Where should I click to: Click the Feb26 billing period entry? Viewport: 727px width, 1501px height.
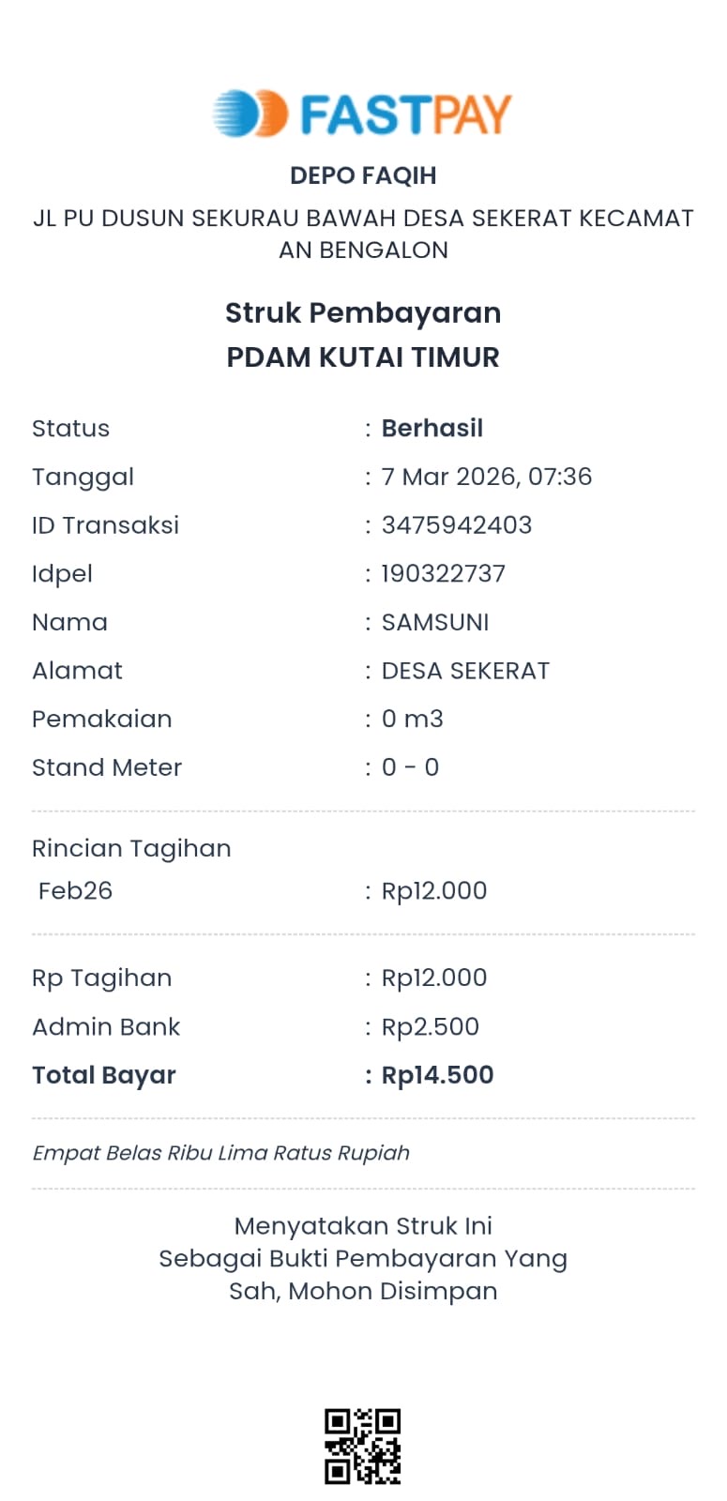(75, 890)
